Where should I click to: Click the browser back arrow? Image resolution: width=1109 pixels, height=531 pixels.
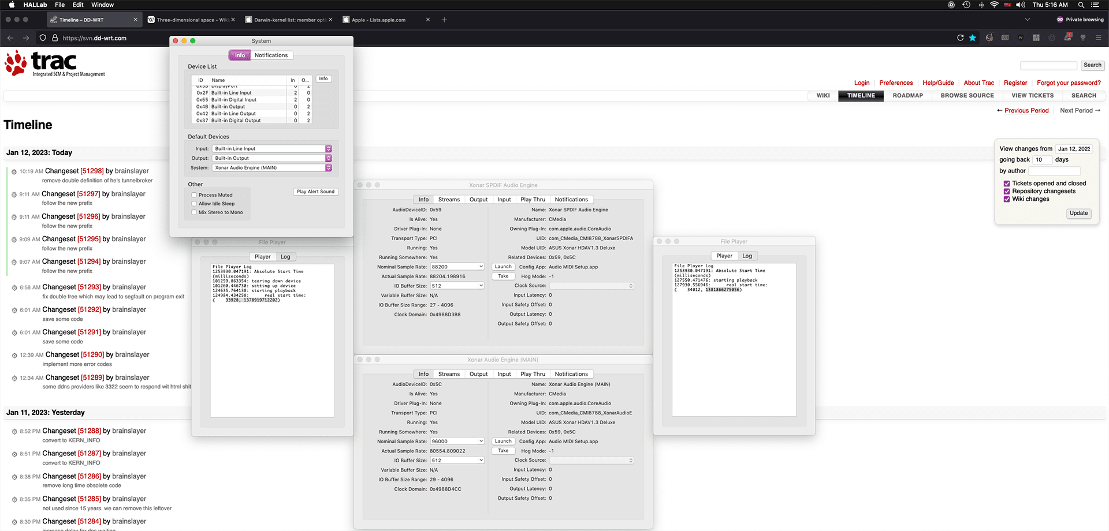tap(10, 38)
